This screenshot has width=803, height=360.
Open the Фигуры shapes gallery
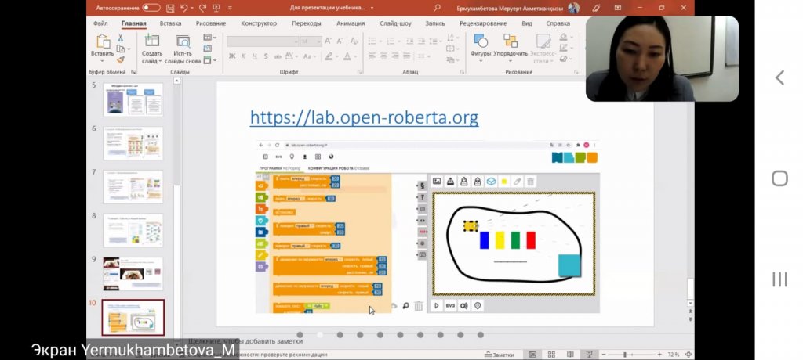[481, 47]
